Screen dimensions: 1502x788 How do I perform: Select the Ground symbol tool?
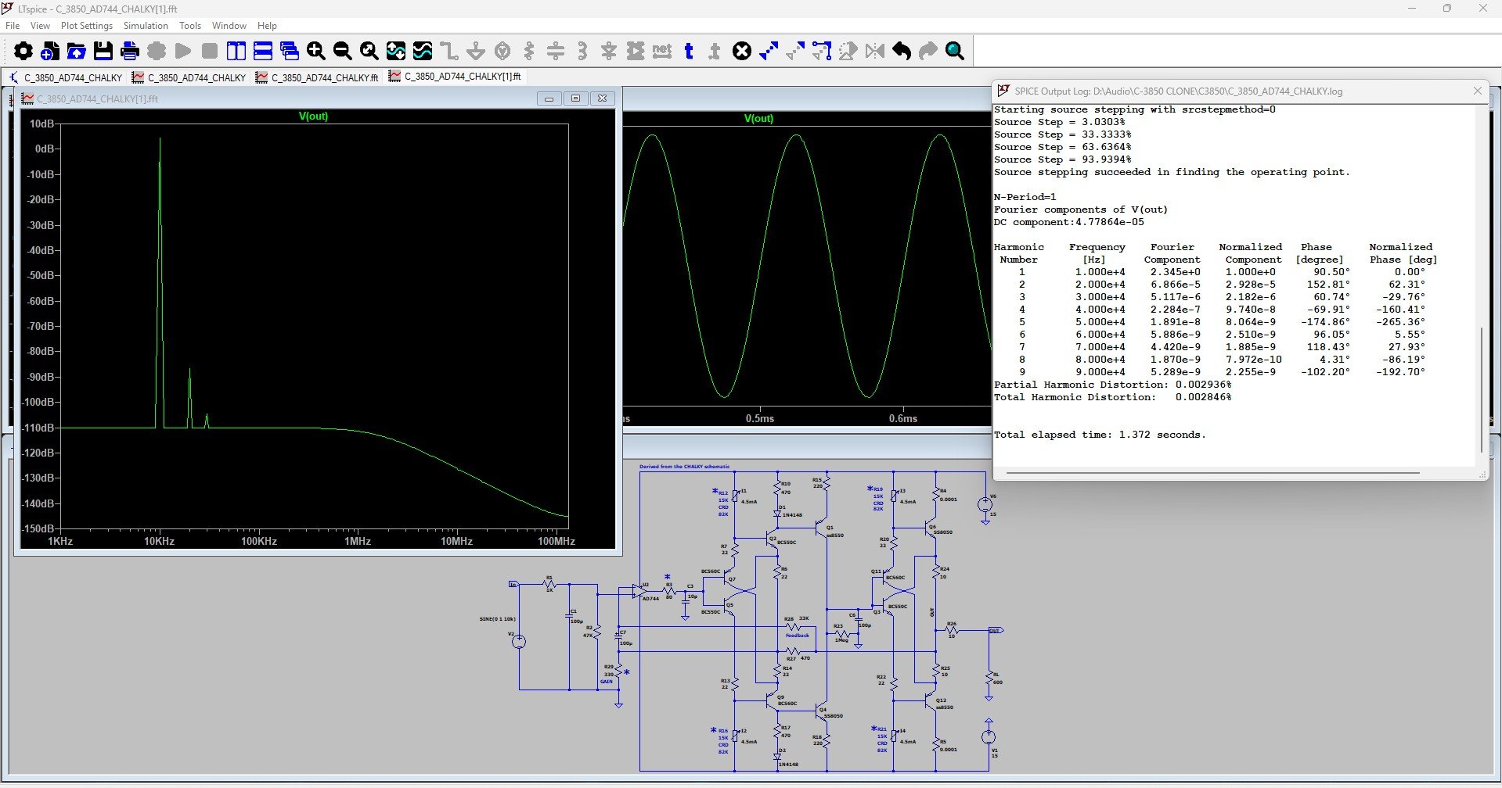tap(475, 52)
